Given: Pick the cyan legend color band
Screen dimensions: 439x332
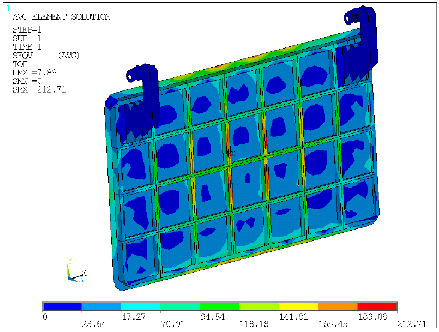Looking at the screenshot, I should coord(141,306).
